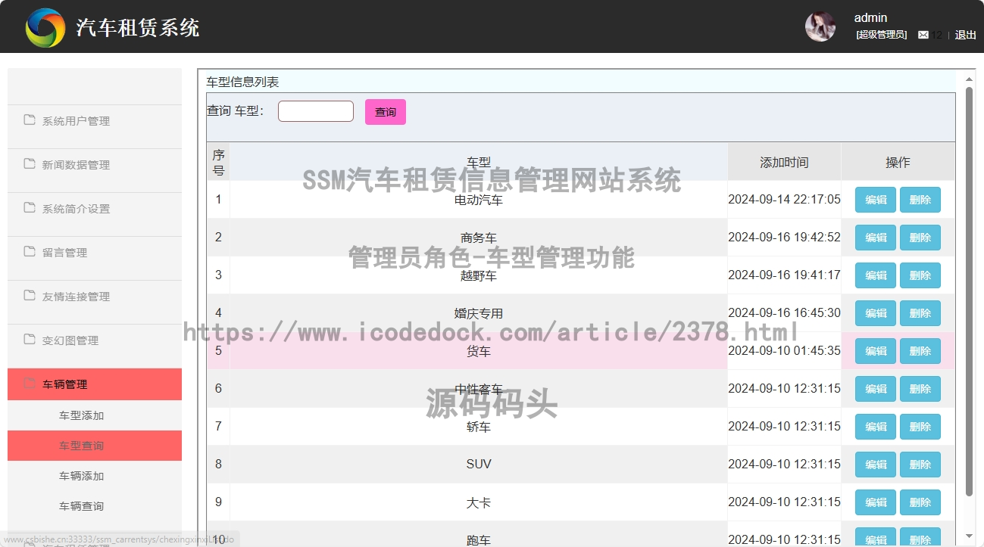This screenshot has height=547, width=984.
Task: Delete the 大卡 row
Action: pos(920,502)
